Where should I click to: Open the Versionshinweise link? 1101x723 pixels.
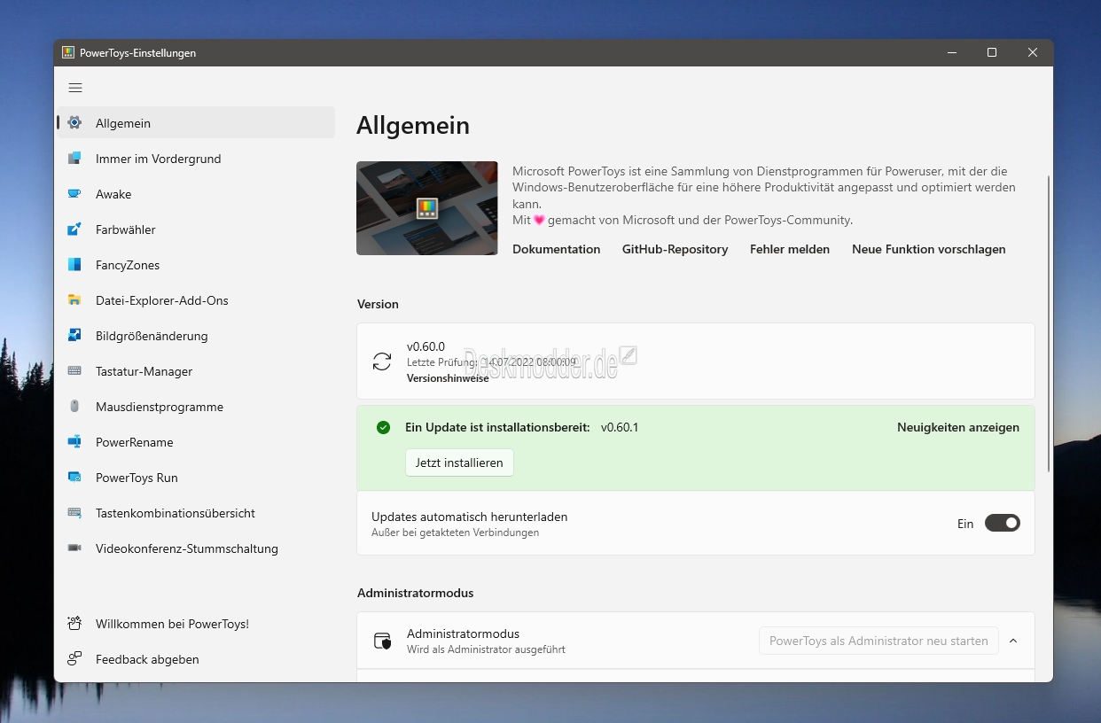point(448,378)
